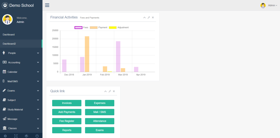Screen dimensions: 280x138
Task: Click the Demo School paw logo
Action: click(5, 5)
